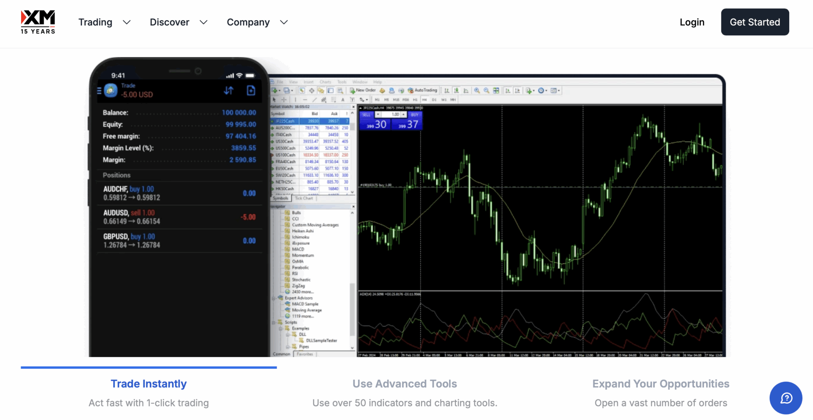Click the Zoom Out chart icon
The image size is (813, 420).
click(x=486, y=90)
